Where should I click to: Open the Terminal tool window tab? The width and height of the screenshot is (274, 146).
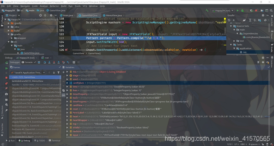point(55,141)
